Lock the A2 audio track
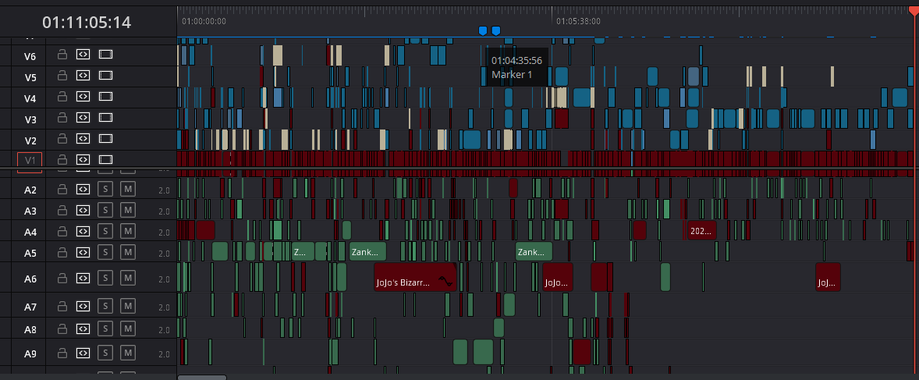The image size is (919, 380). (62, 190)
